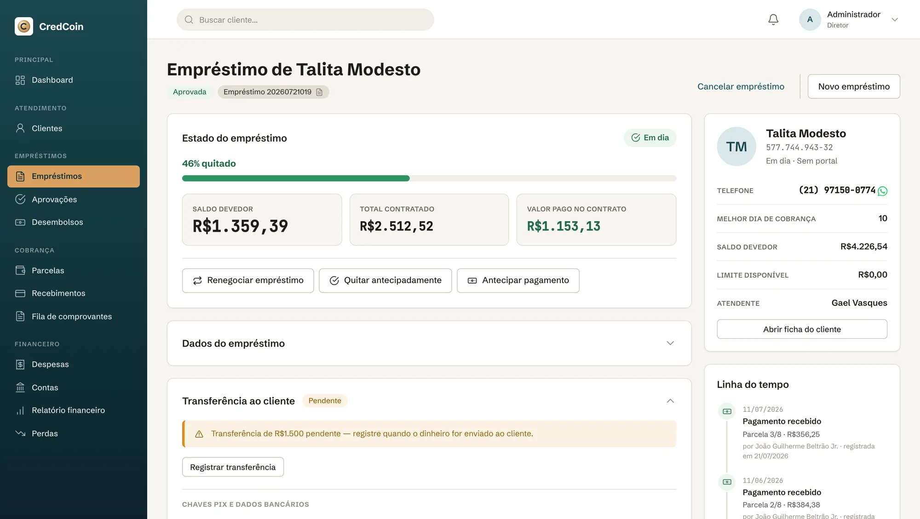This screenshot has height=519, width=920.
Task: Click Quitar antecipadamente button
Action: point(385,280)
